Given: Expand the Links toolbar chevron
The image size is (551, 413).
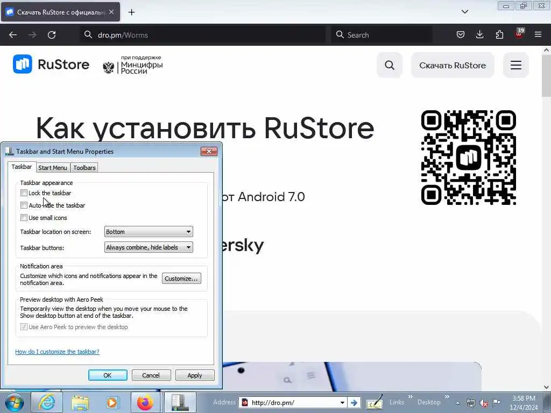Looking at the screenshot, I should pyautogui.click(x=410, y=397).
